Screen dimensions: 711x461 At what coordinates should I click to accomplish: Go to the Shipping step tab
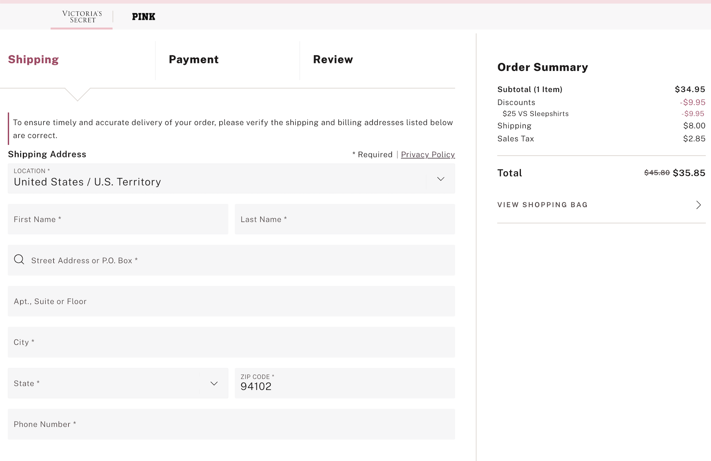pos(34,59)
